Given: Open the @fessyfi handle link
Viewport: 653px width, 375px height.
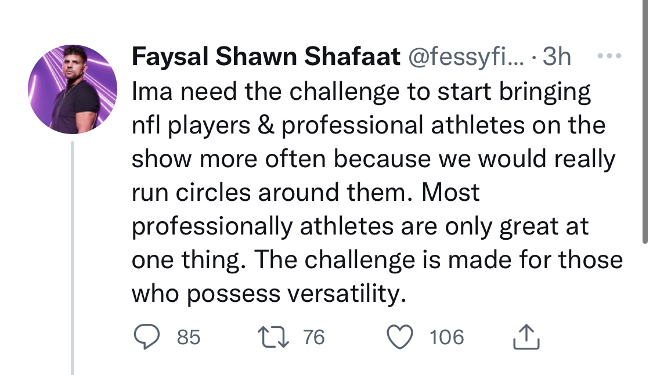Looking at the screenshot, I should pos(466,56).
